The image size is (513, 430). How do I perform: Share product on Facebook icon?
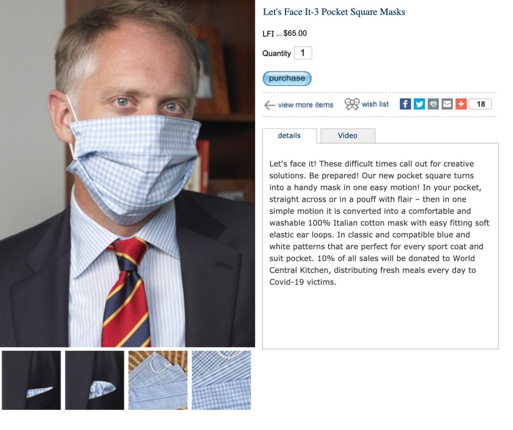[405, 104]
